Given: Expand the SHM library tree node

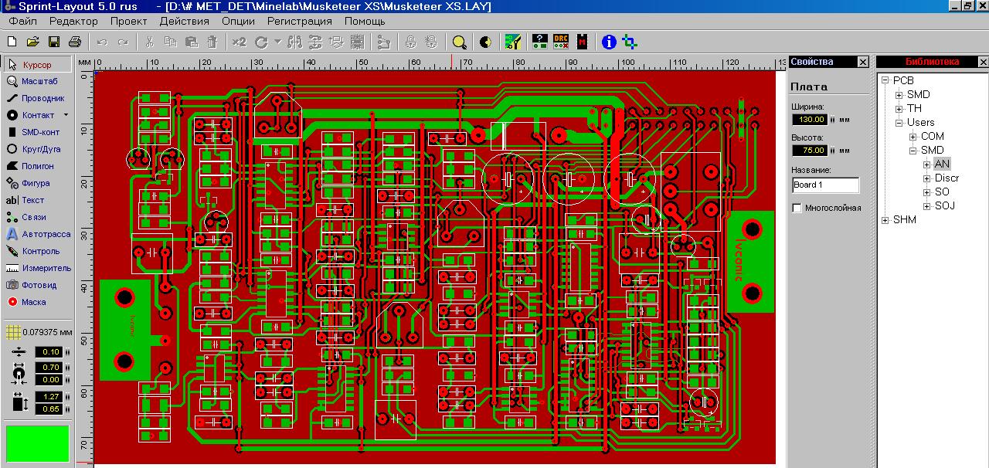Looking at the screenshot, I should pos(885,220).
